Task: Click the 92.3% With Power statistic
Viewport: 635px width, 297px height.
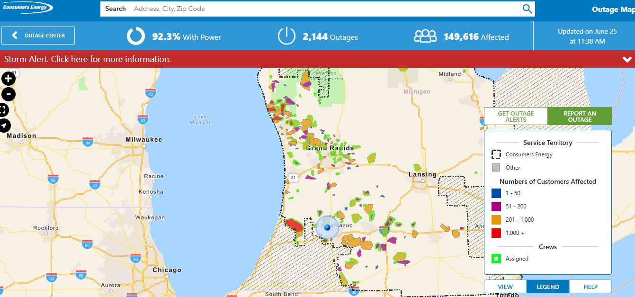Action: coord(187,36)
